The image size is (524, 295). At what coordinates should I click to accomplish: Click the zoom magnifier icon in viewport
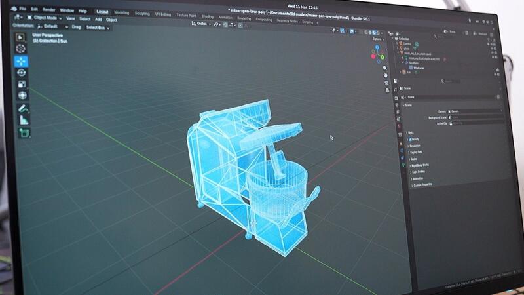click(386, 66)
